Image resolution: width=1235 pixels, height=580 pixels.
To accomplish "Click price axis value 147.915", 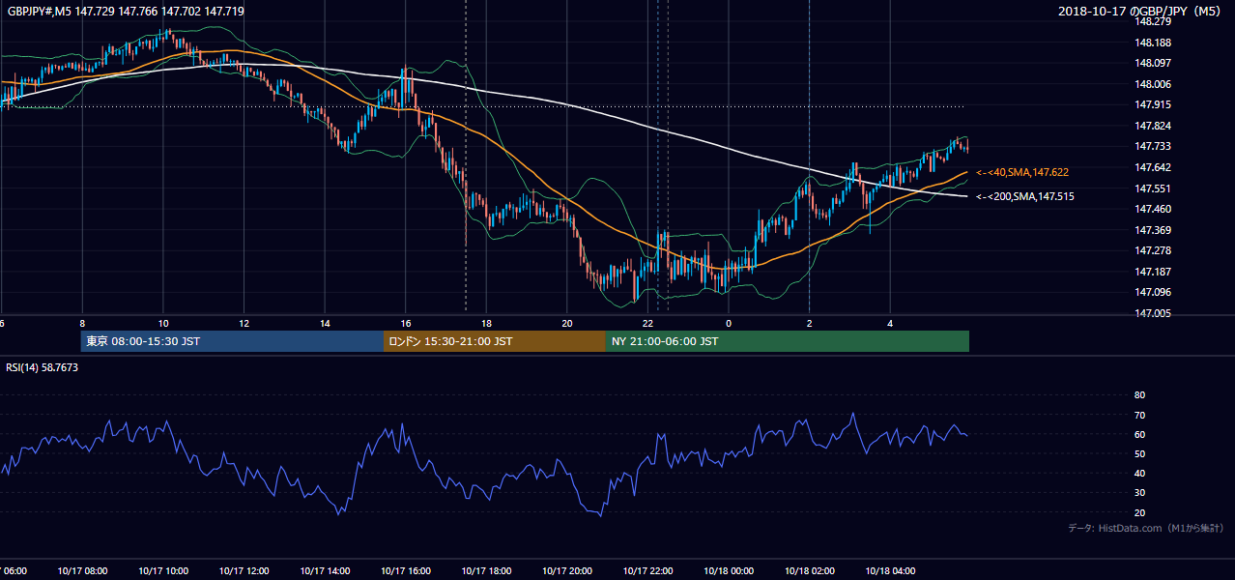I will click(1153, 104).
